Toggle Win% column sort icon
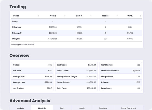Screen dimensions: 152x110 pos(141,16)
